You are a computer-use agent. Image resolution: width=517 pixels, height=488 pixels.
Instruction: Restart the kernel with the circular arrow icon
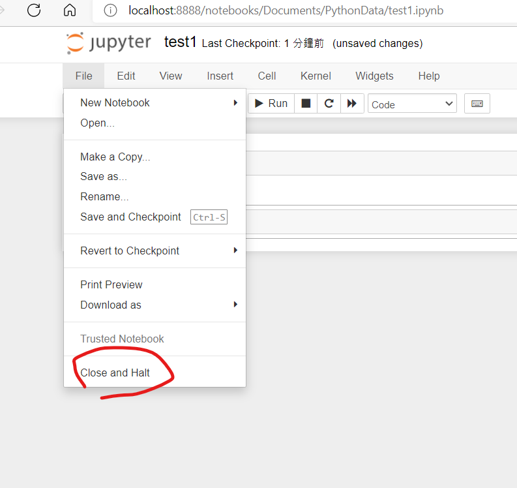(x=329, y=104)
